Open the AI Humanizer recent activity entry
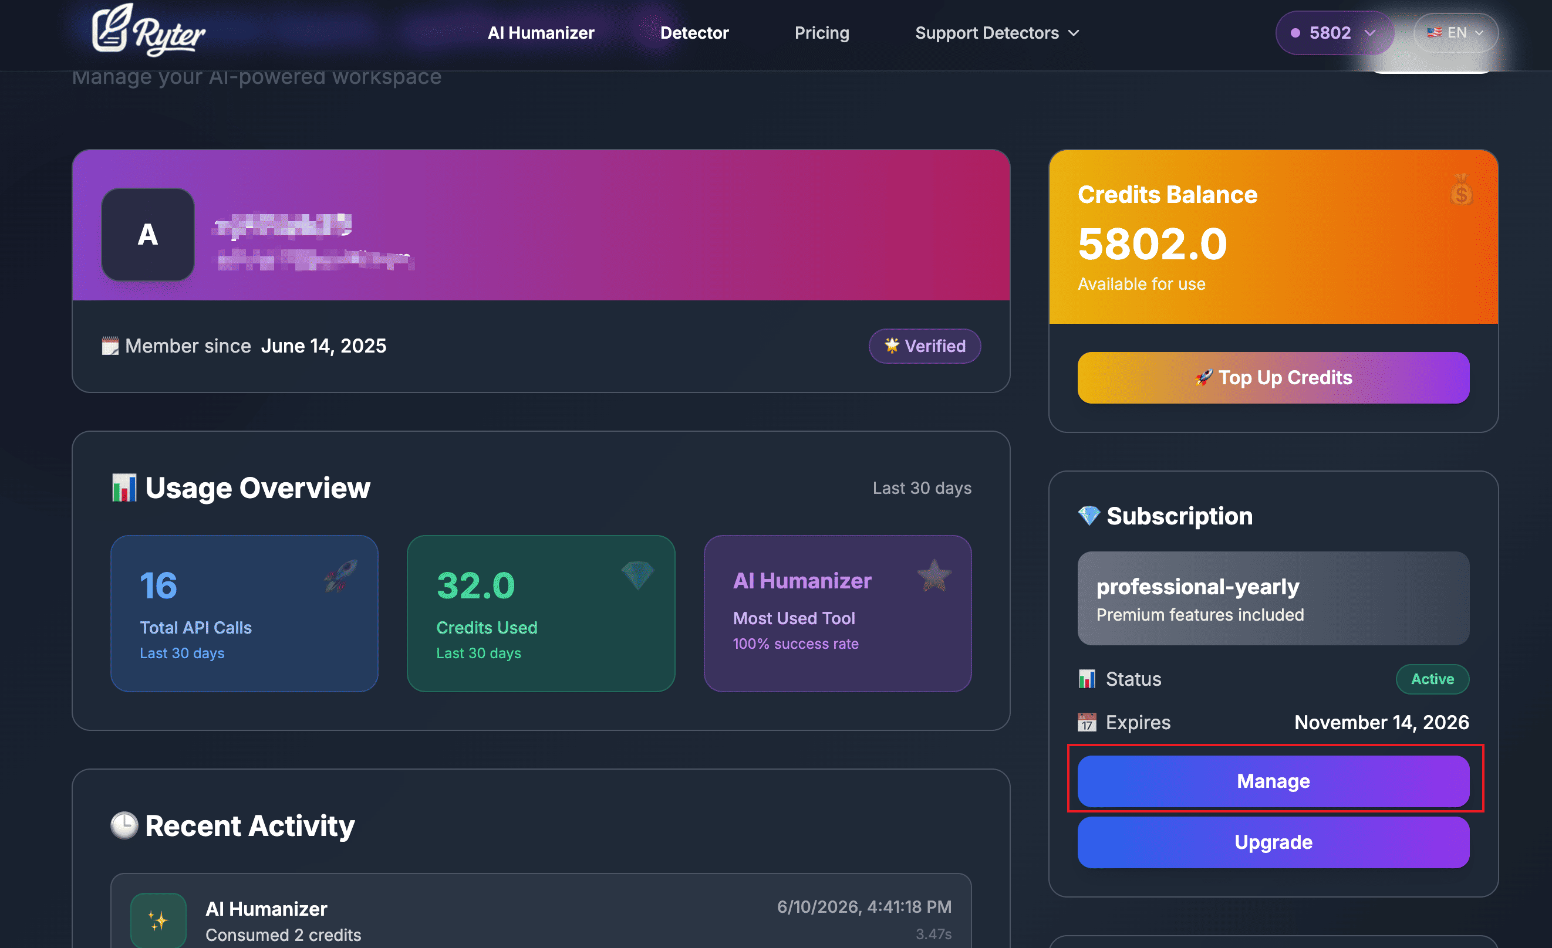 (x=541, y=912)
